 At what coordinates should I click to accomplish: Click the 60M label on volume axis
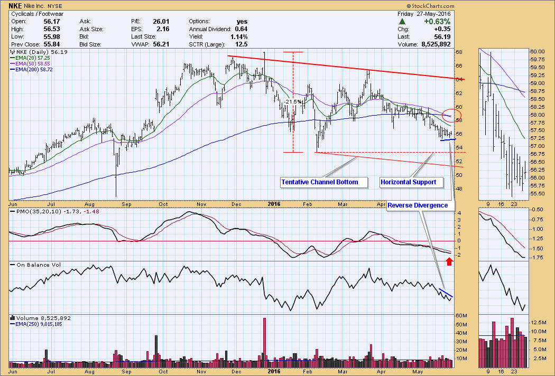(x=461, y=316)
